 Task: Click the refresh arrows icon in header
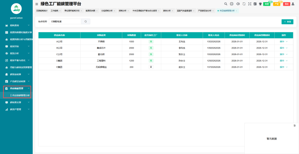point(244,4)
